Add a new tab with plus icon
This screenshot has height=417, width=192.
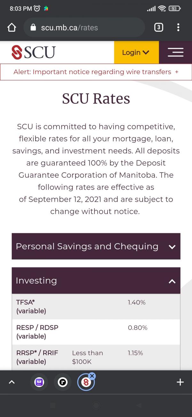coord(180,382)
